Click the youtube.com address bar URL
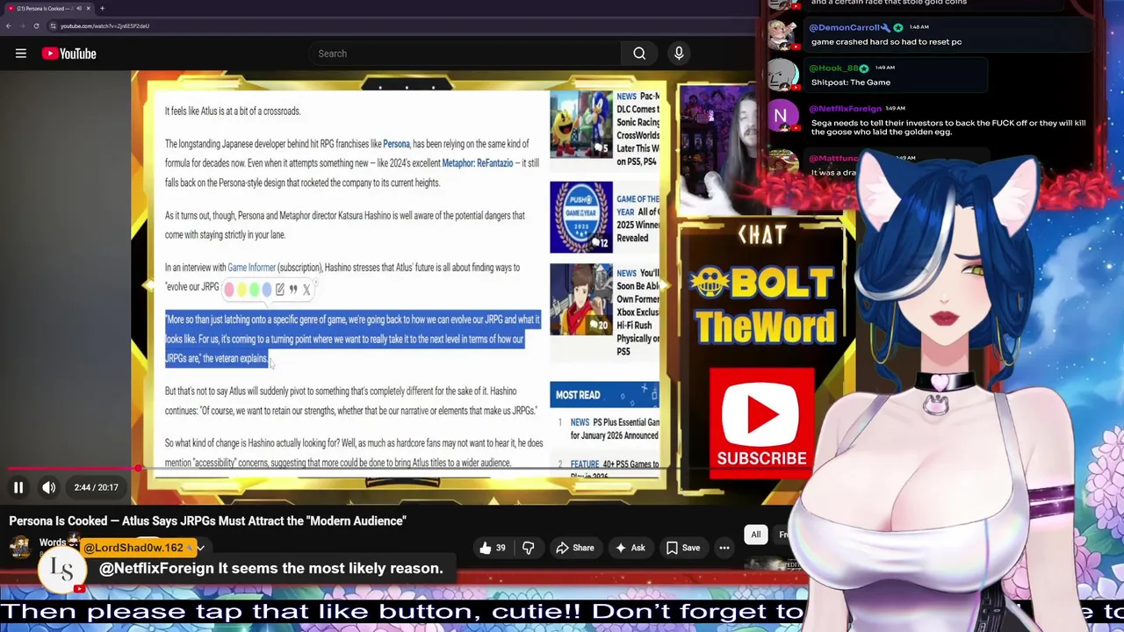 pos(104,26)
